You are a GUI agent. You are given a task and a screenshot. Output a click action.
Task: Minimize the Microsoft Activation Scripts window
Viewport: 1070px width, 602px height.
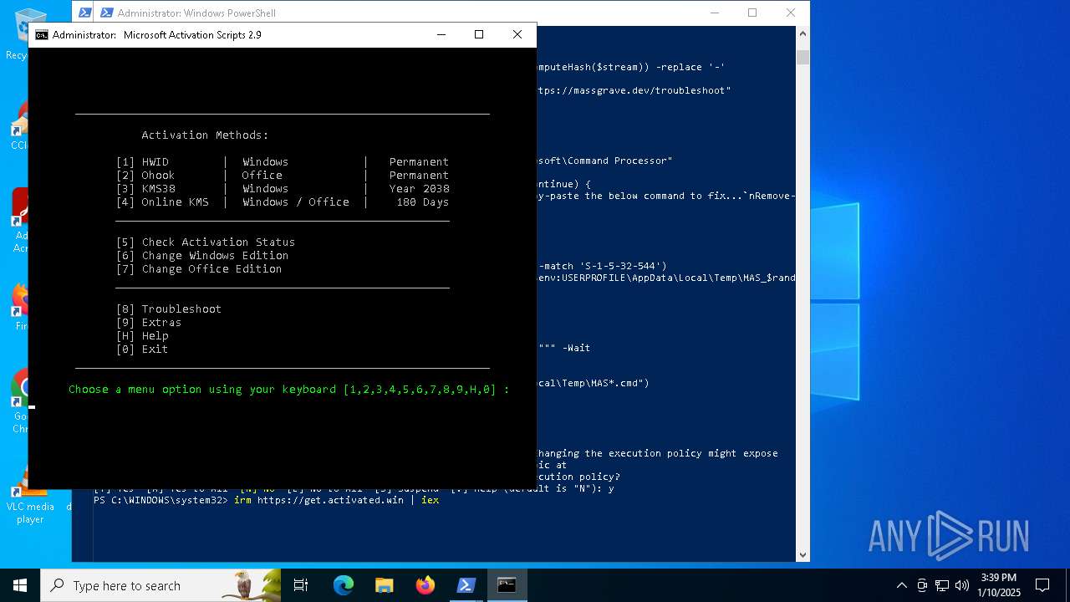[441, 34]
